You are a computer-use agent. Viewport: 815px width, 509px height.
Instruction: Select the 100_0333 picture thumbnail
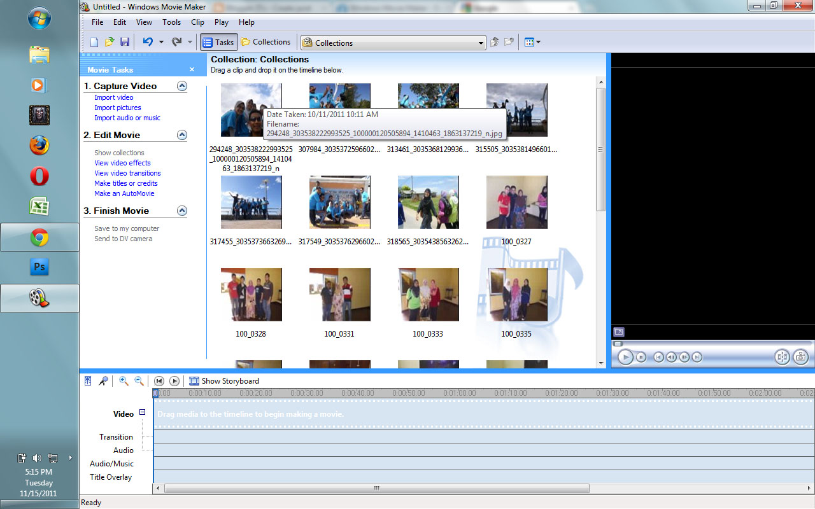[428, 295]
